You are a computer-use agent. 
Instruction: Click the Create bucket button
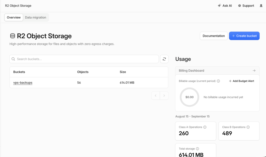[x=244, y=36]
